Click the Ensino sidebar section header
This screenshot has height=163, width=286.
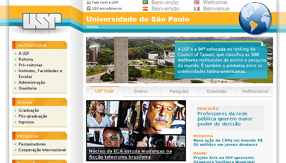click(40, 102)
